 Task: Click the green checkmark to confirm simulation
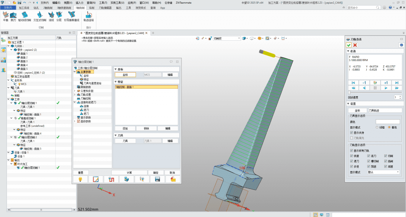tap(349, 45)
